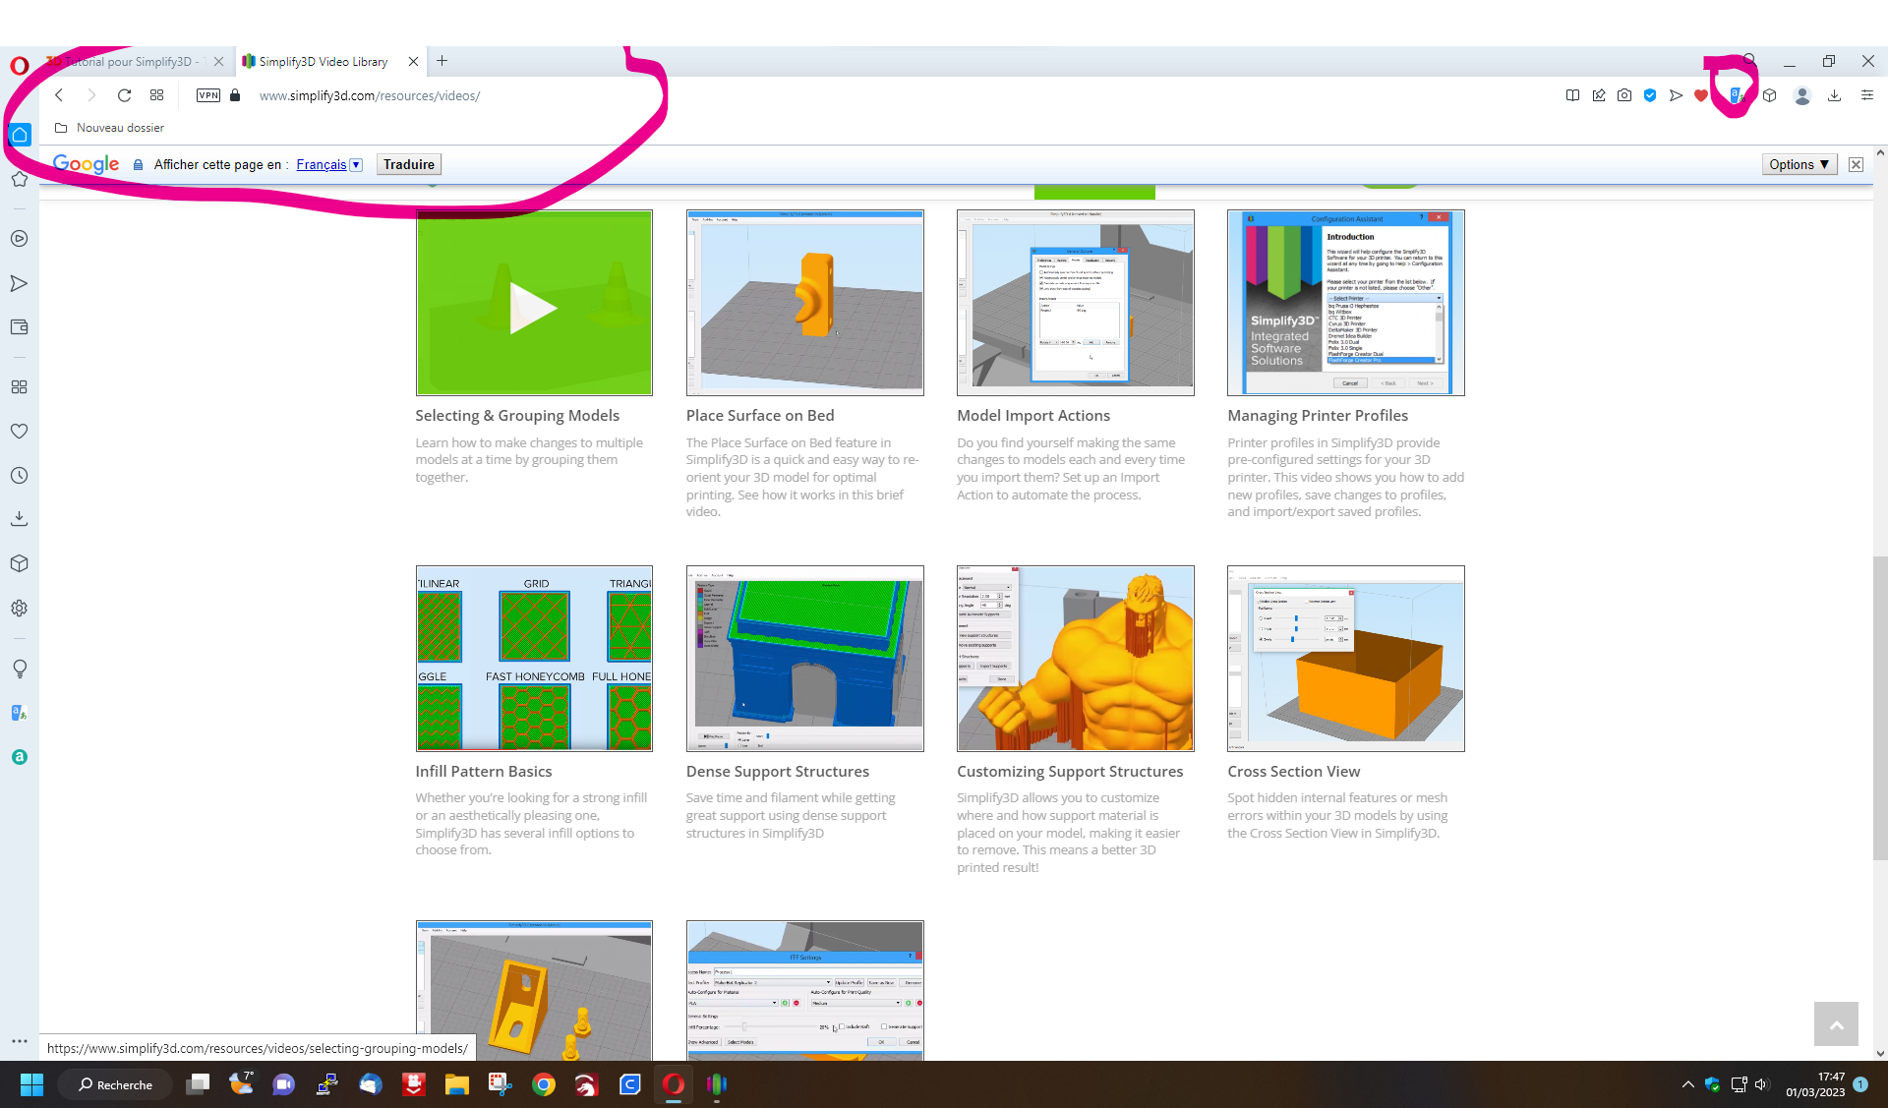Open Easy Setup sliders icon

pyautogui.click(x=1866, y=95)
